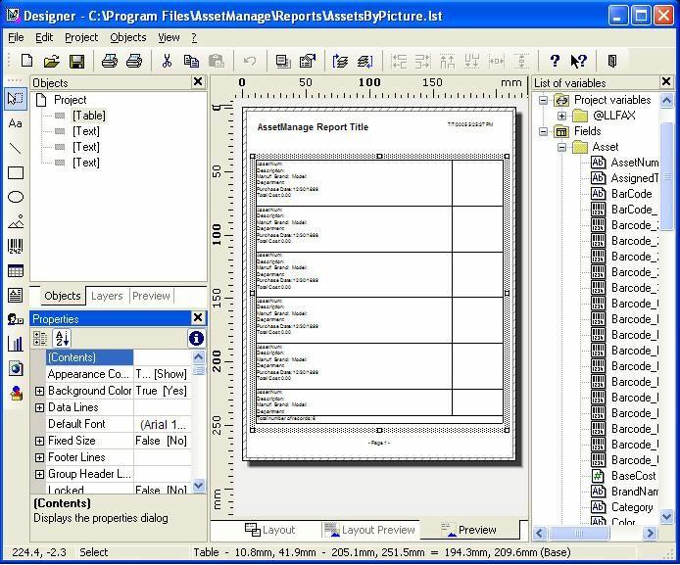Viewport: 680px width, 565px height.
Task: Collapse the Project variables node
Action: click(543, 100)
